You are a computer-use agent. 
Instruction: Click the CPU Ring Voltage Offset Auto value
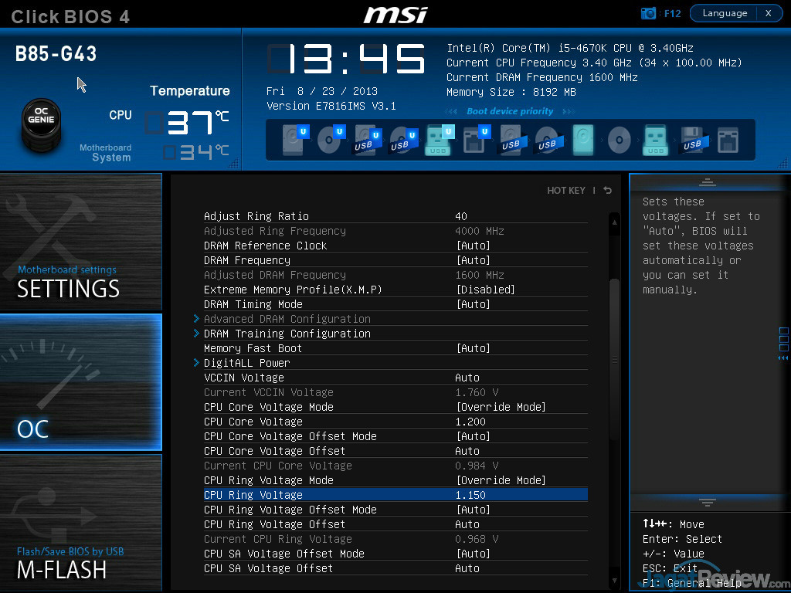coord(467,524)
